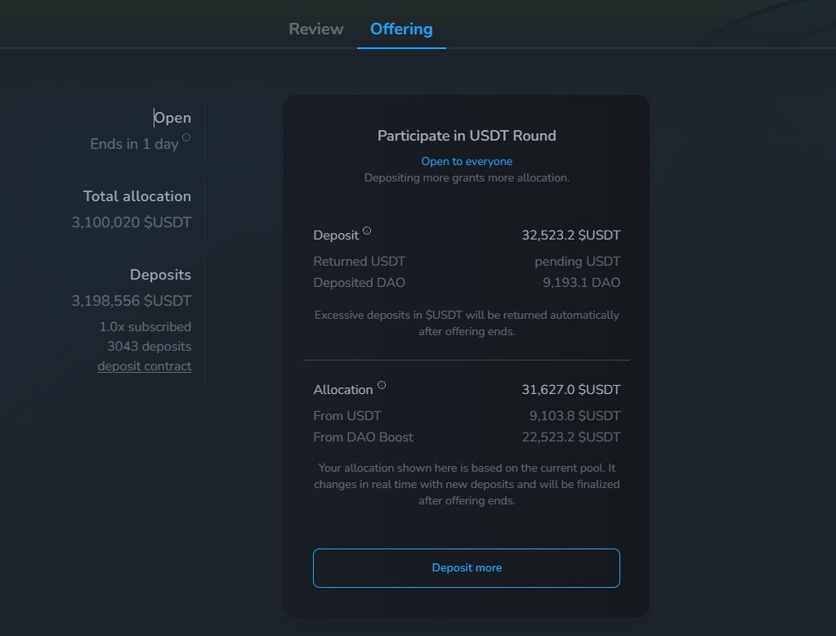
Task: Click the Allocation total 31,627.0 $USDT
Action: pos(571,389)
